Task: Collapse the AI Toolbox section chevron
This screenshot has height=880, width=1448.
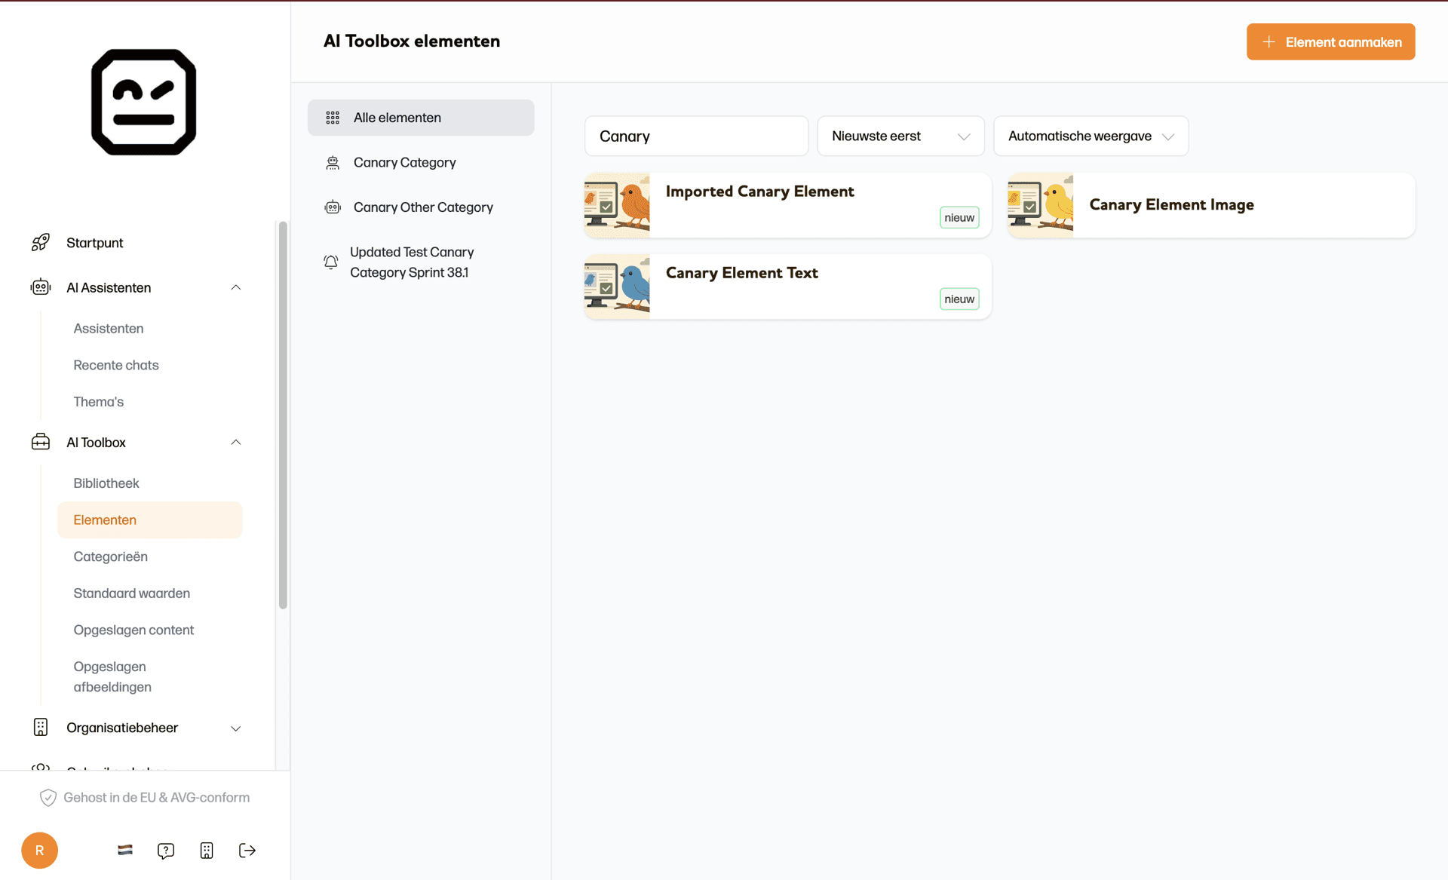Action: point(236,442)
